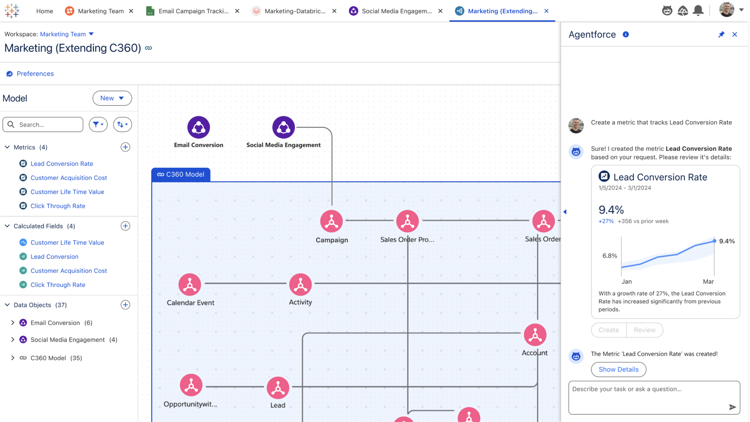Switch to Email Campaign Tracking tab
The width and height of the screenshot is (750, 422).
(193, 11)
